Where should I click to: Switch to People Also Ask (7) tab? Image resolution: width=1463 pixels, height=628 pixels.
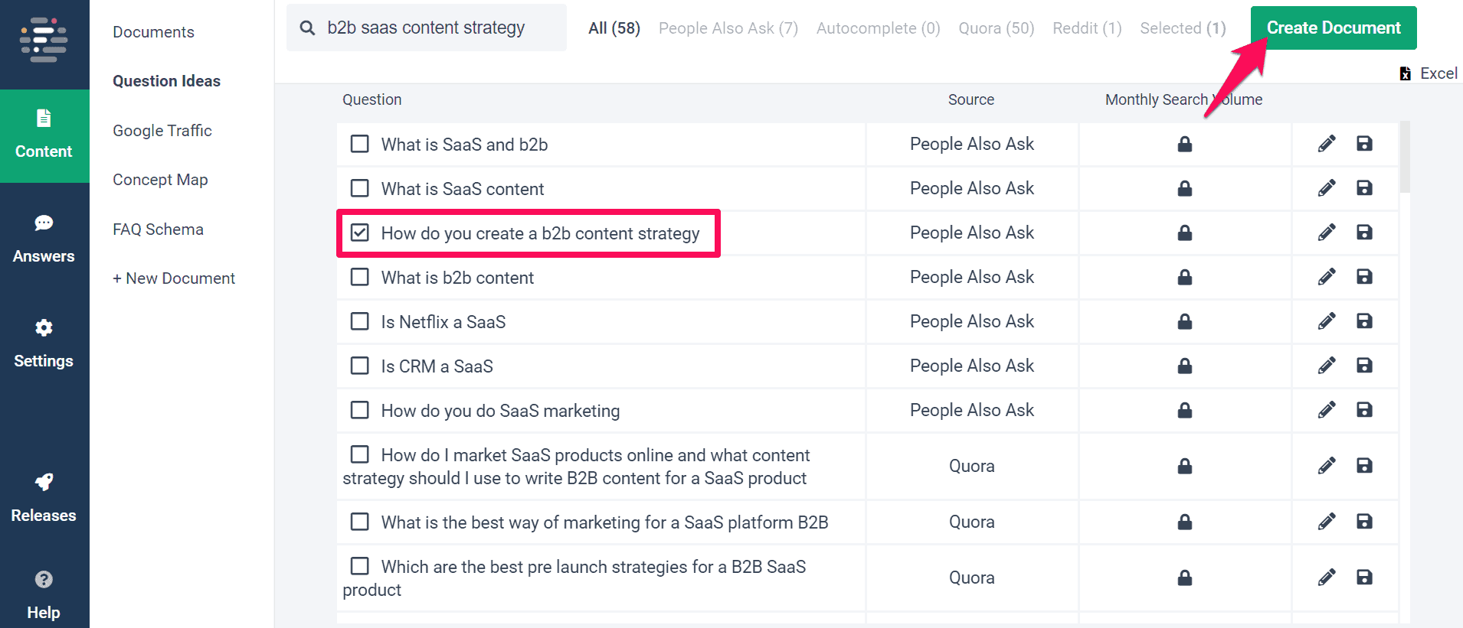(728, 28)
